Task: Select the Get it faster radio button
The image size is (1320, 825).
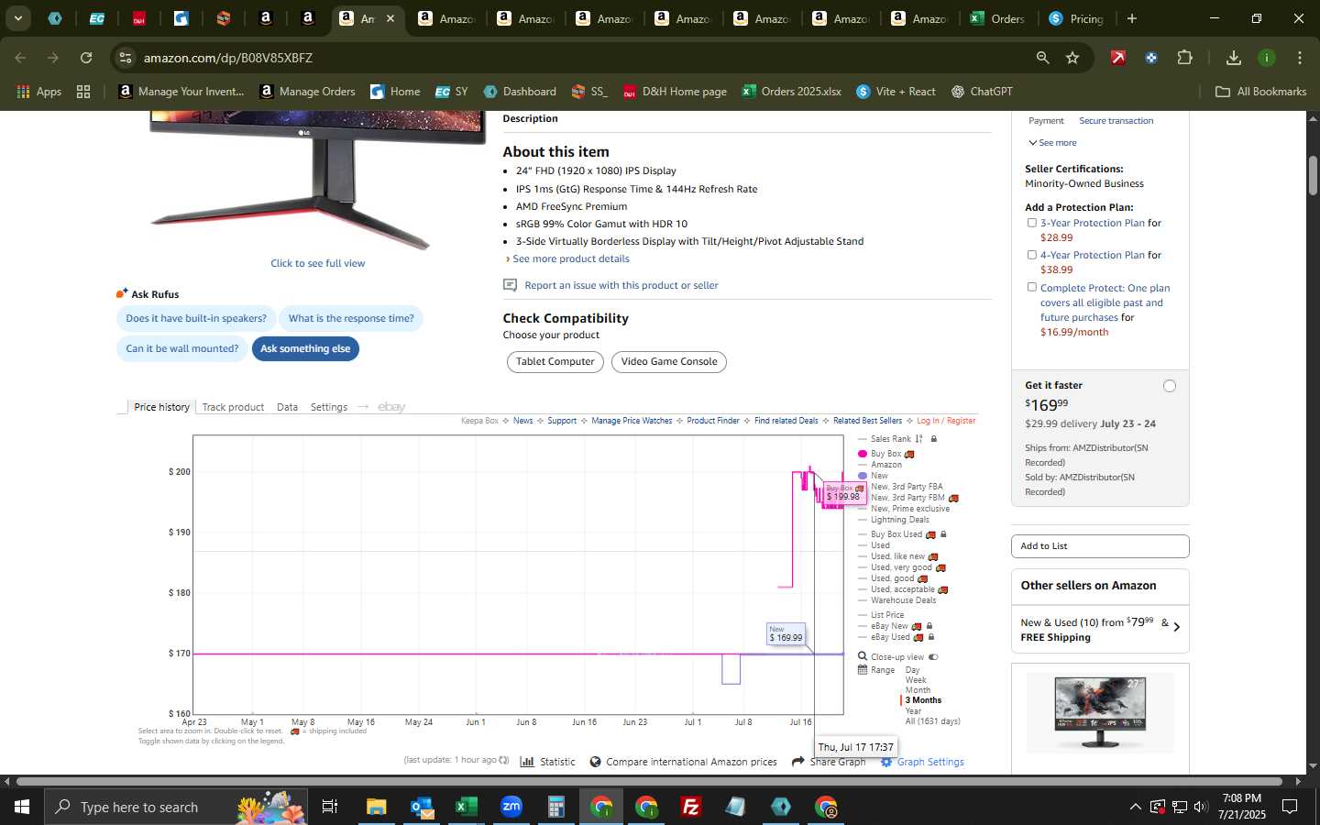Action: pyautogui.click(x=1170, y=386)
